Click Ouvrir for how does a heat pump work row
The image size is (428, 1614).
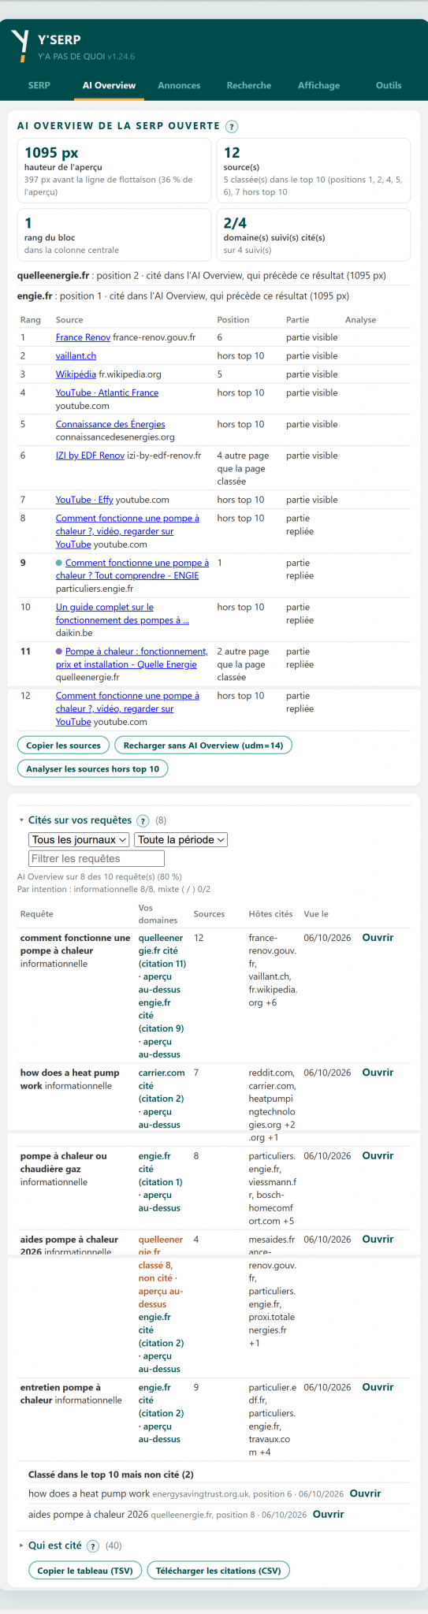click(x=378, y=1073)
